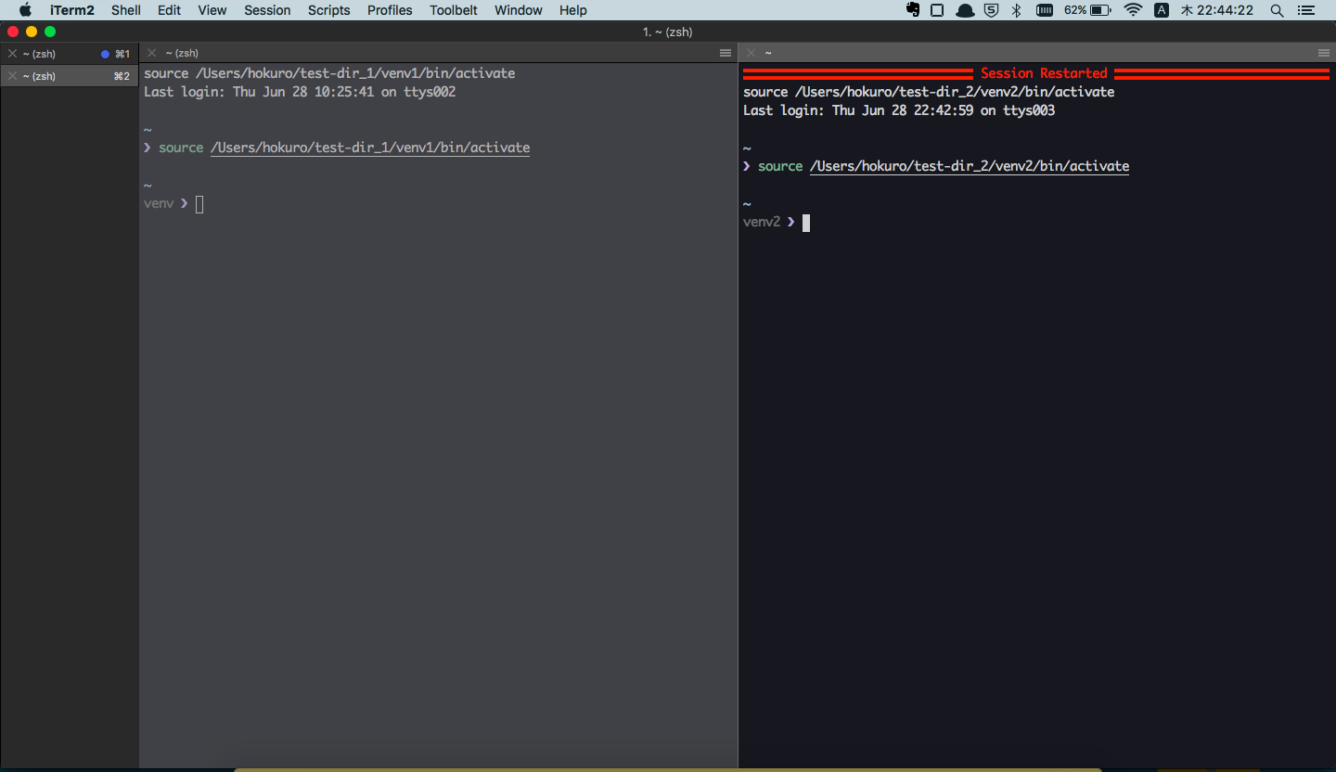The width and height of the screenshot is (1336, 772).
Task: Open the iTerm2 application menu
Action: point(72,10)
